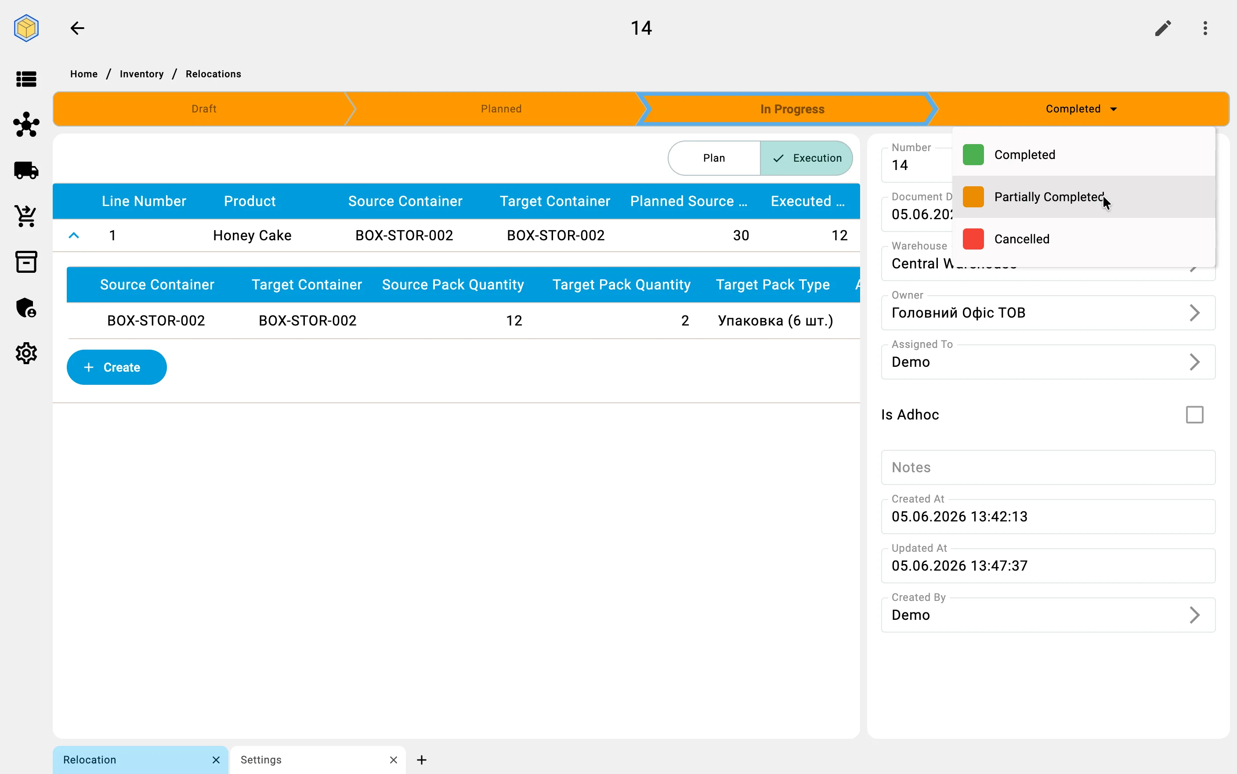Viewport: 1237px width, 774px height.
Task: Choose Partially Completed from the status menu
Action: click(x=1083, y=197)
